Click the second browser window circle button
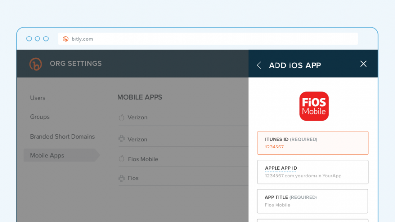Image resolution: width=395 pixels, height=222 pixels. (38, 39)
